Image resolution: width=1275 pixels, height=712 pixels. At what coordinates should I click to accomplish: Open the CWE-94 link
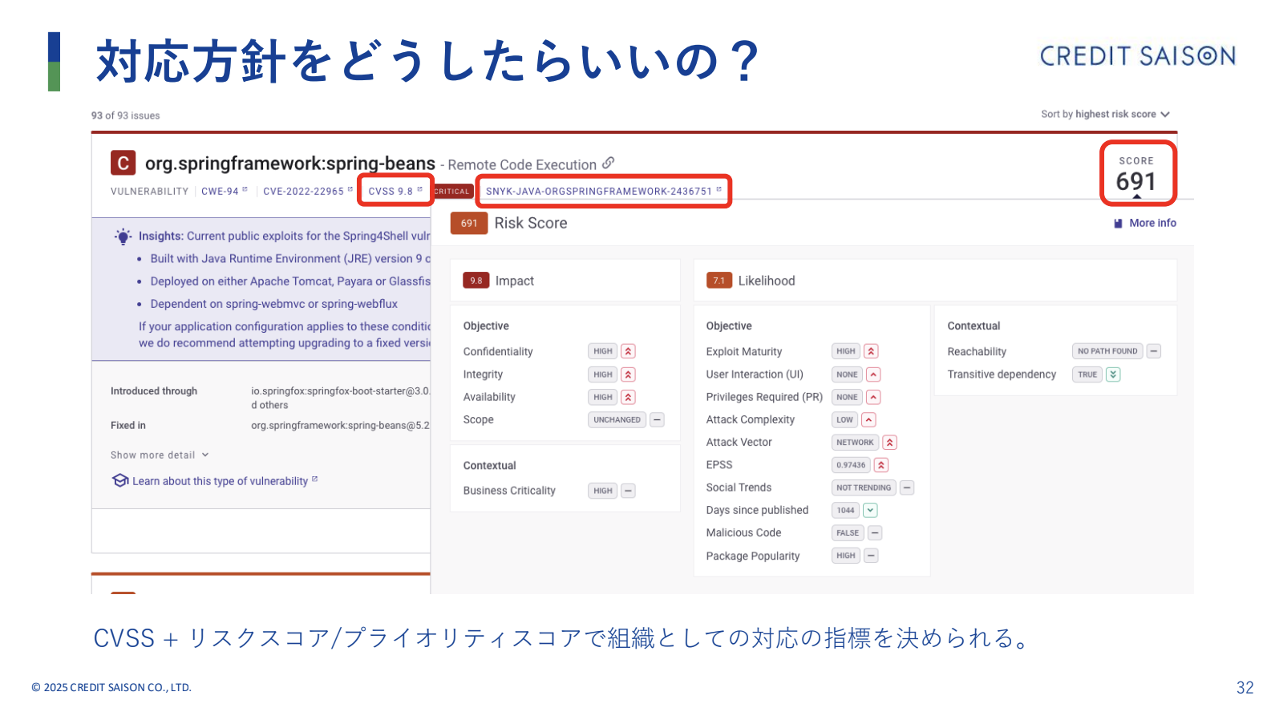coord(225,191)
